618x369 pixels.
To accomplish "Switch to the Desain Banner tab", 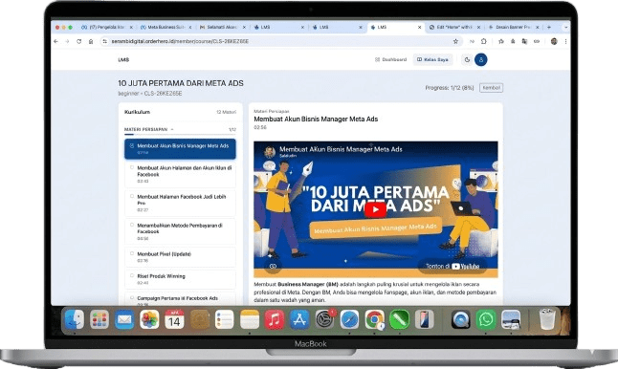I will pyautogui.click(x=513, y=27).
